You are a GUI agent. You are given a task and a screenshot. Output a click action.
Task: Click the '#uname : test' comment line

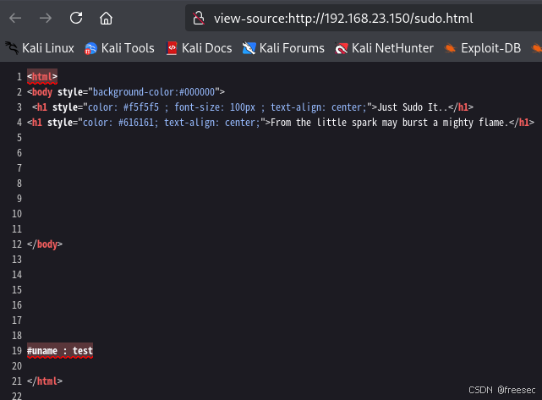pyautogui.click(x=60, y=351)
